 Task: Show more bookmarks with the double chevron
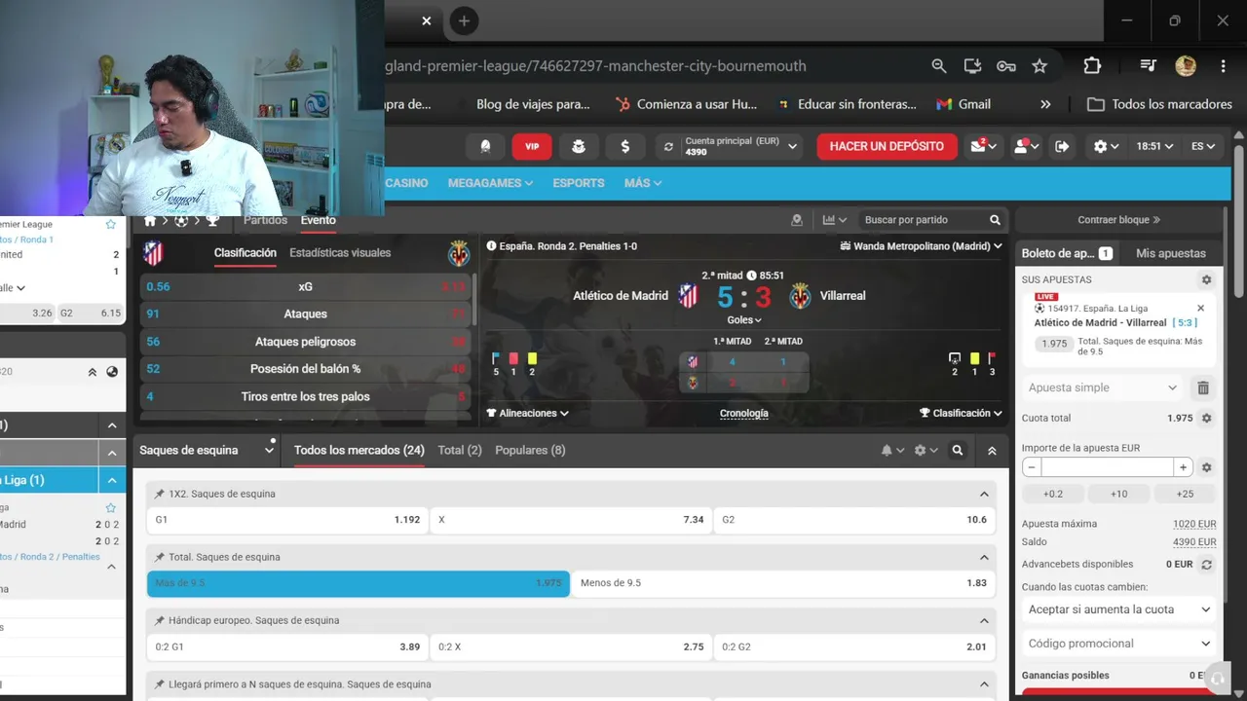tap(1045, 104)
